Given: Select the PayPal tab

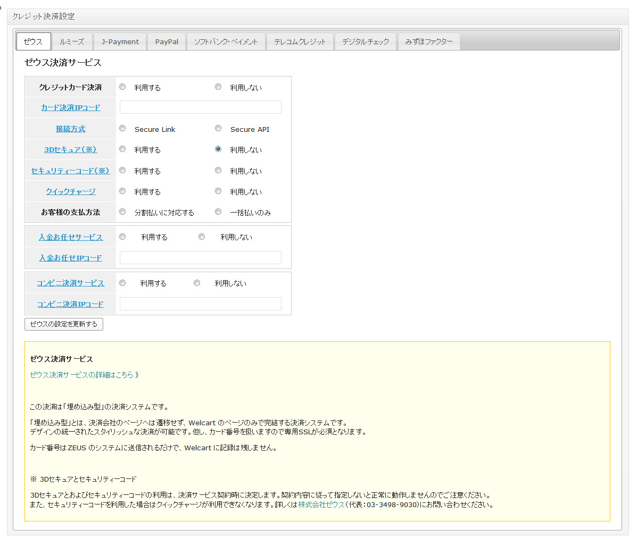Looking at the screenshot, I should (167, 41).
